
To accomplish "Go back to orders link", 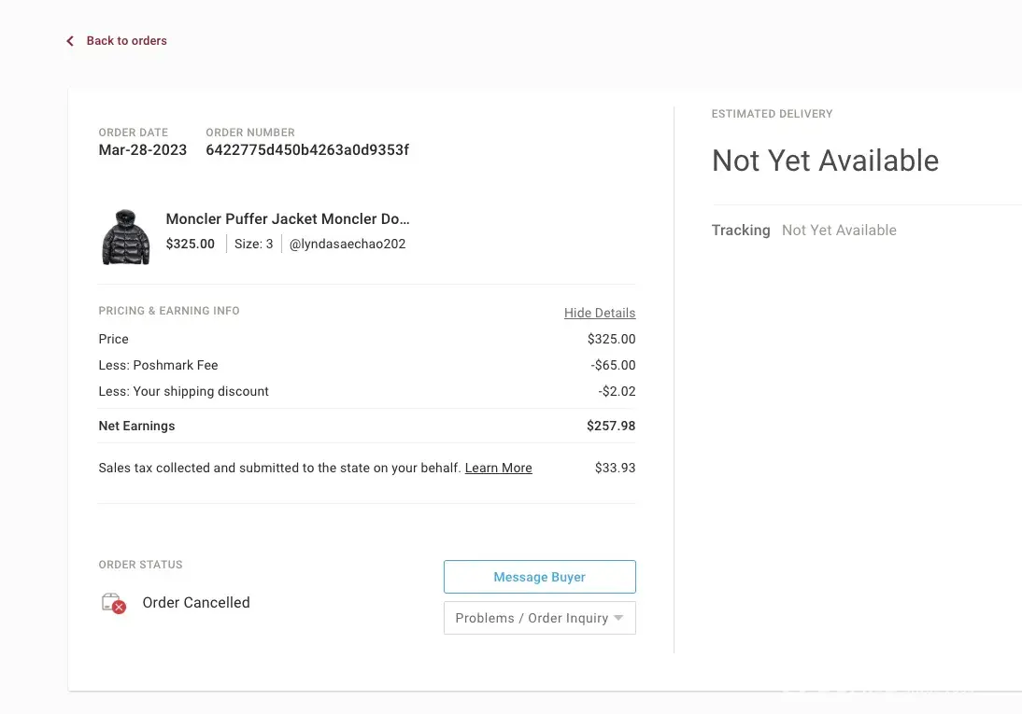I will (x=126, y=41).
